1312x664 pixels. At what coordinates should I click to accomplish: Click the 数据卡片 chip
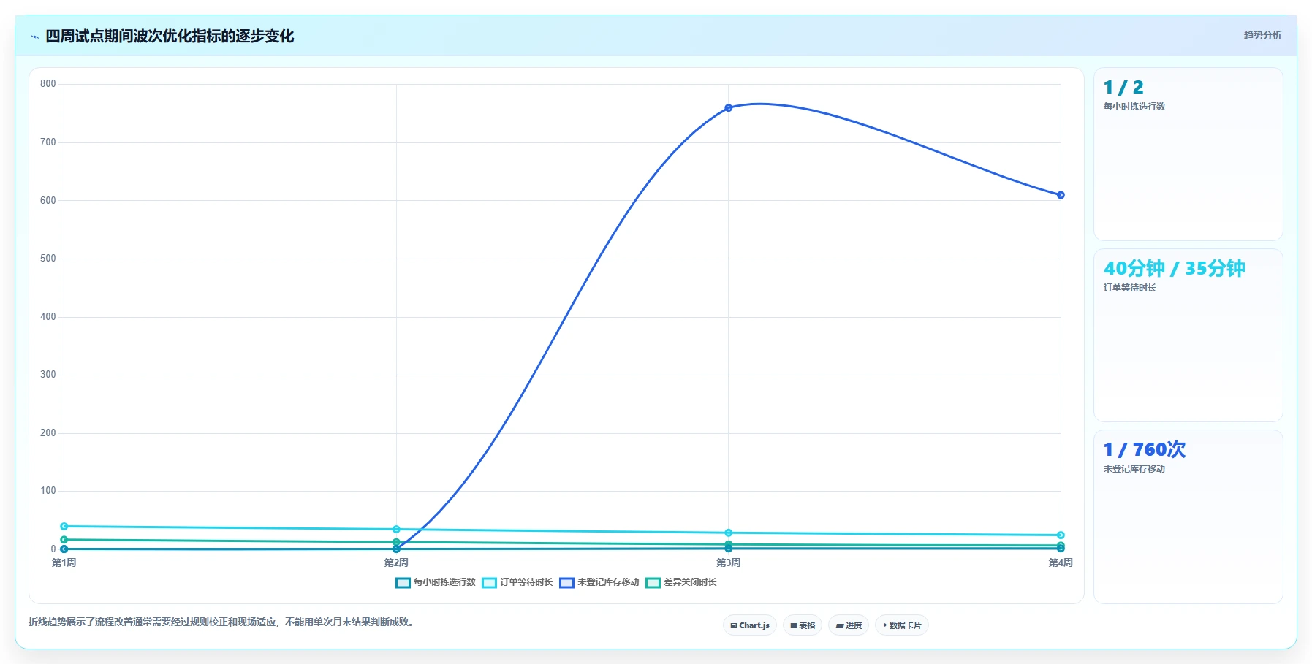tap(902, 625)
